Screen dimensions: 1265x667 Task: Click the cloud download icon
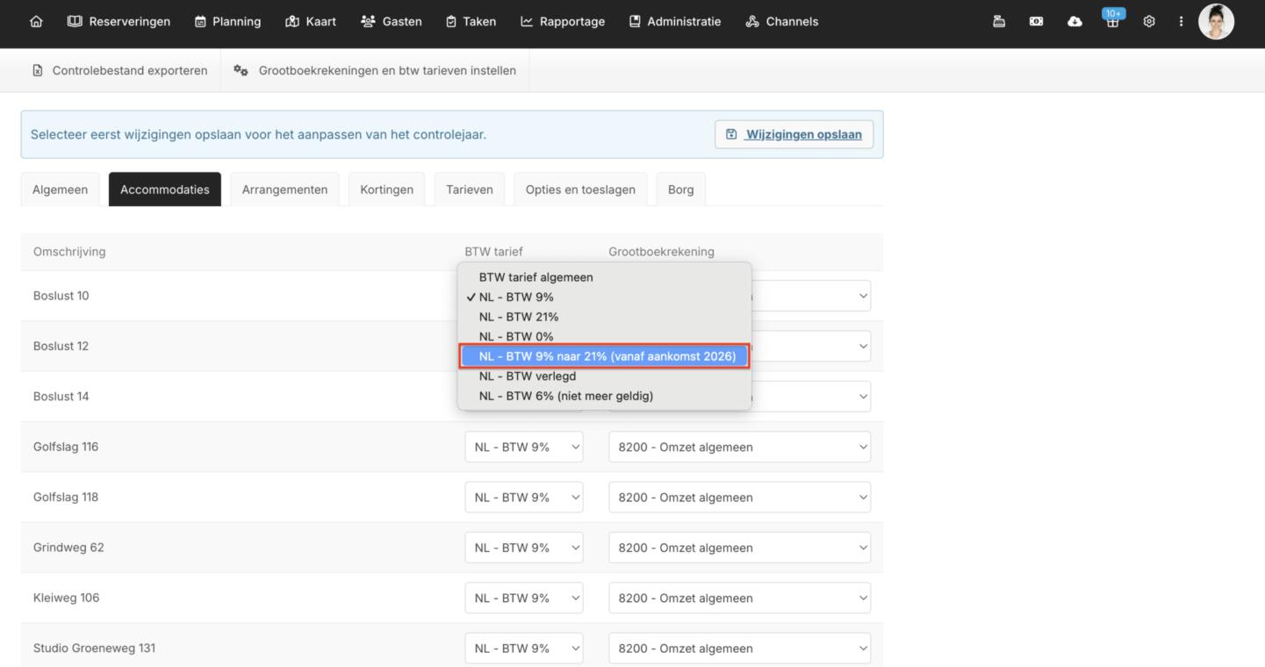1075,22
